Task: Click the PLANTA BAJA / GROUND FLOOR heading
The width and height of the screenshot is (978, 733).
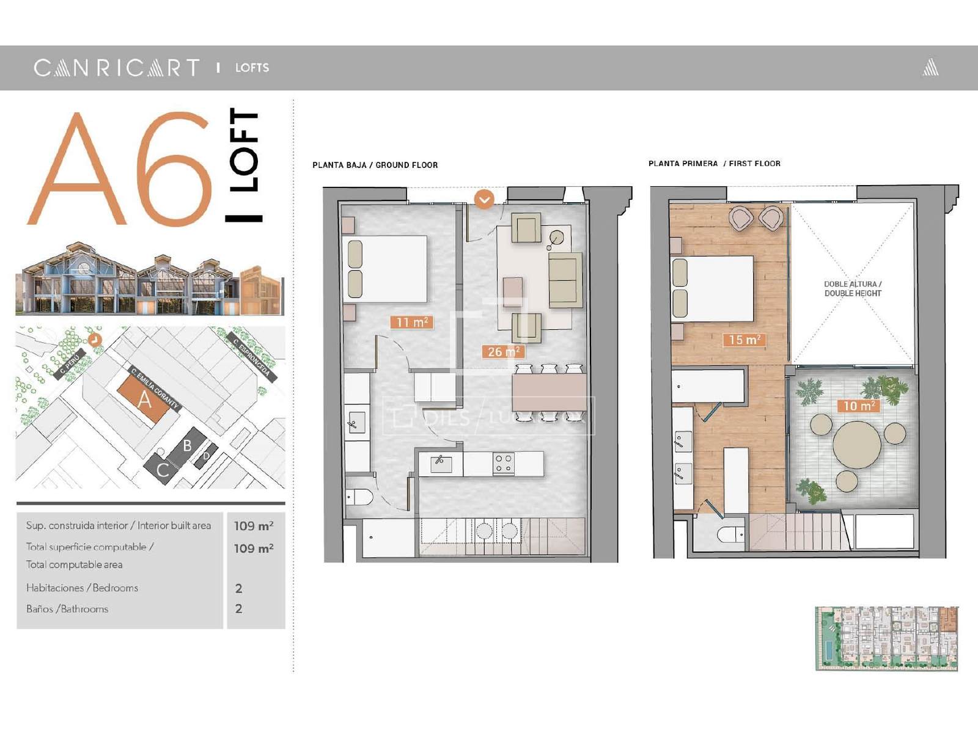Action: click(x=375, y=165)
